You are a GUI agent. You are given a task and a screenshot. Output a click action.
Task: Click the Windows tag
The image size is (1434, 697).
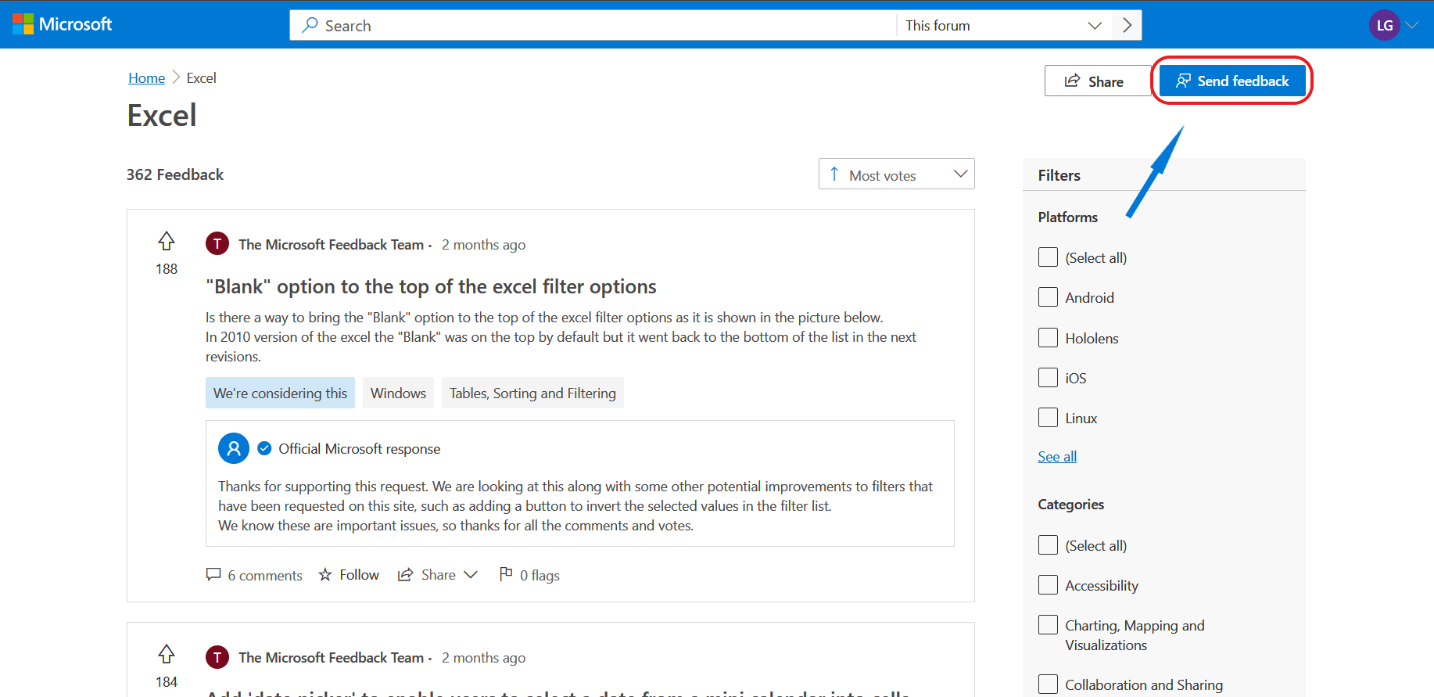pos(398,393)
